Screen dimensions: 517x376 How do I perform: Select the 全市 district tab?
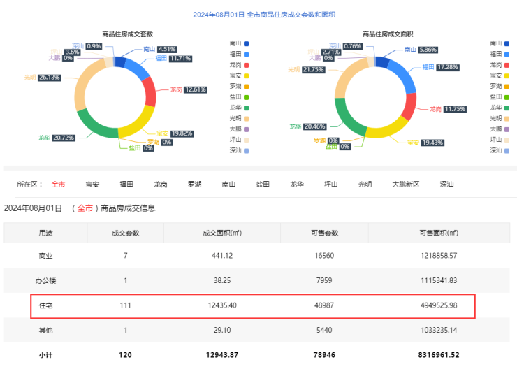tap(58, 185)
